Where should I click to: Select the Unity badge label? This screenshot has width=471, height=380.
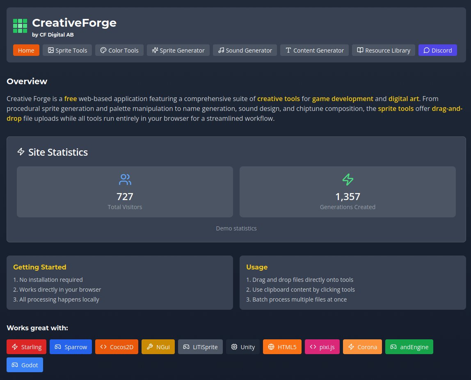click(x=247, y=347)
